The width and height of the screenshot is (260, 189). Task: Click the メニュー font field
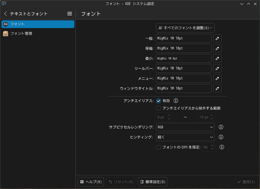coord(184,78)
